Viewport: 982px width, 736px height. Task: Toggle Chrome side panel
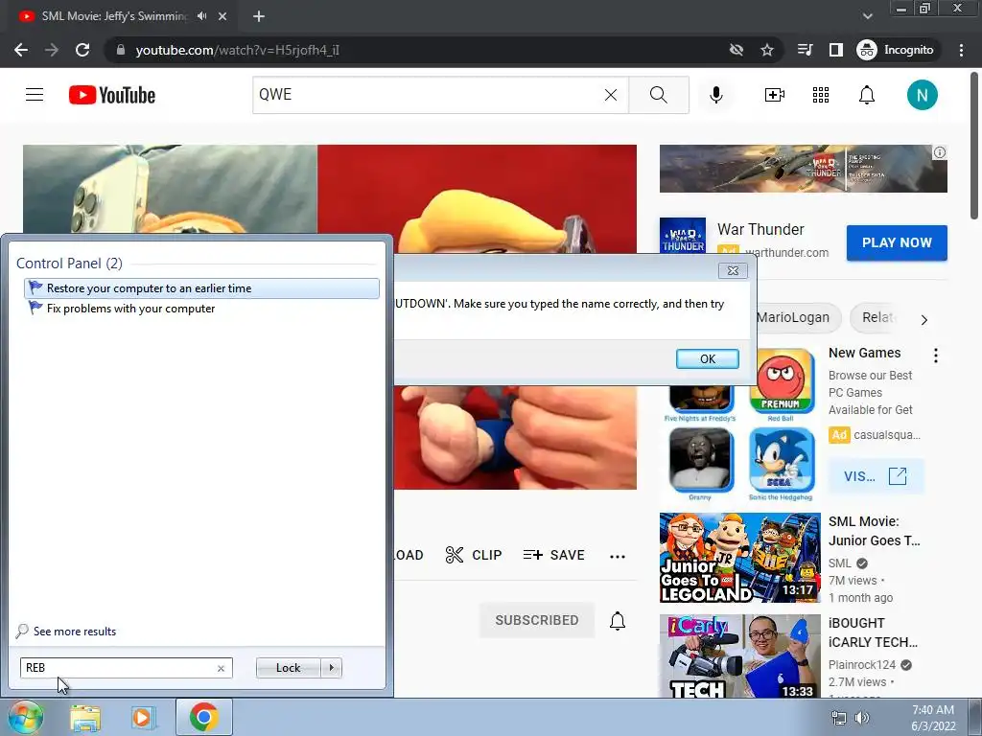point(836,50)
